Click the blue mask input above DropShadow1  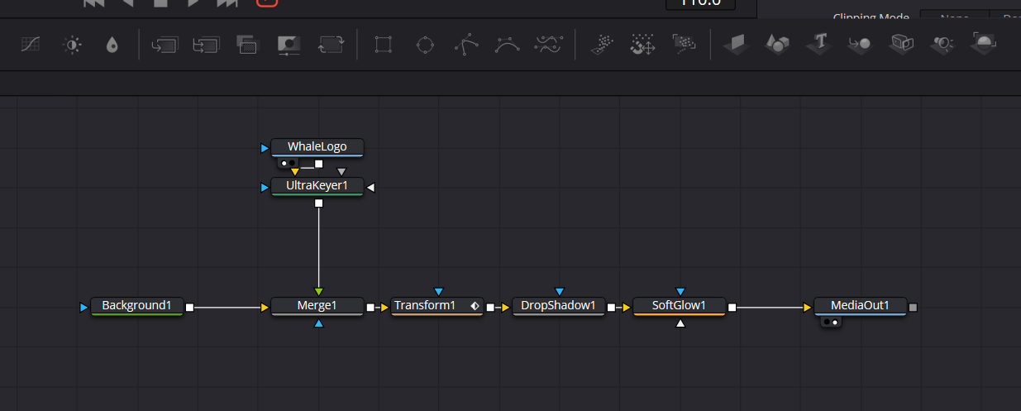(560, 291)
